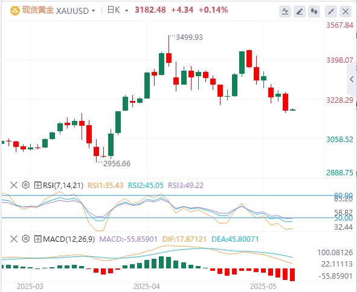Close the chart with X button
The image size is (357, 292).
[346, 11]
